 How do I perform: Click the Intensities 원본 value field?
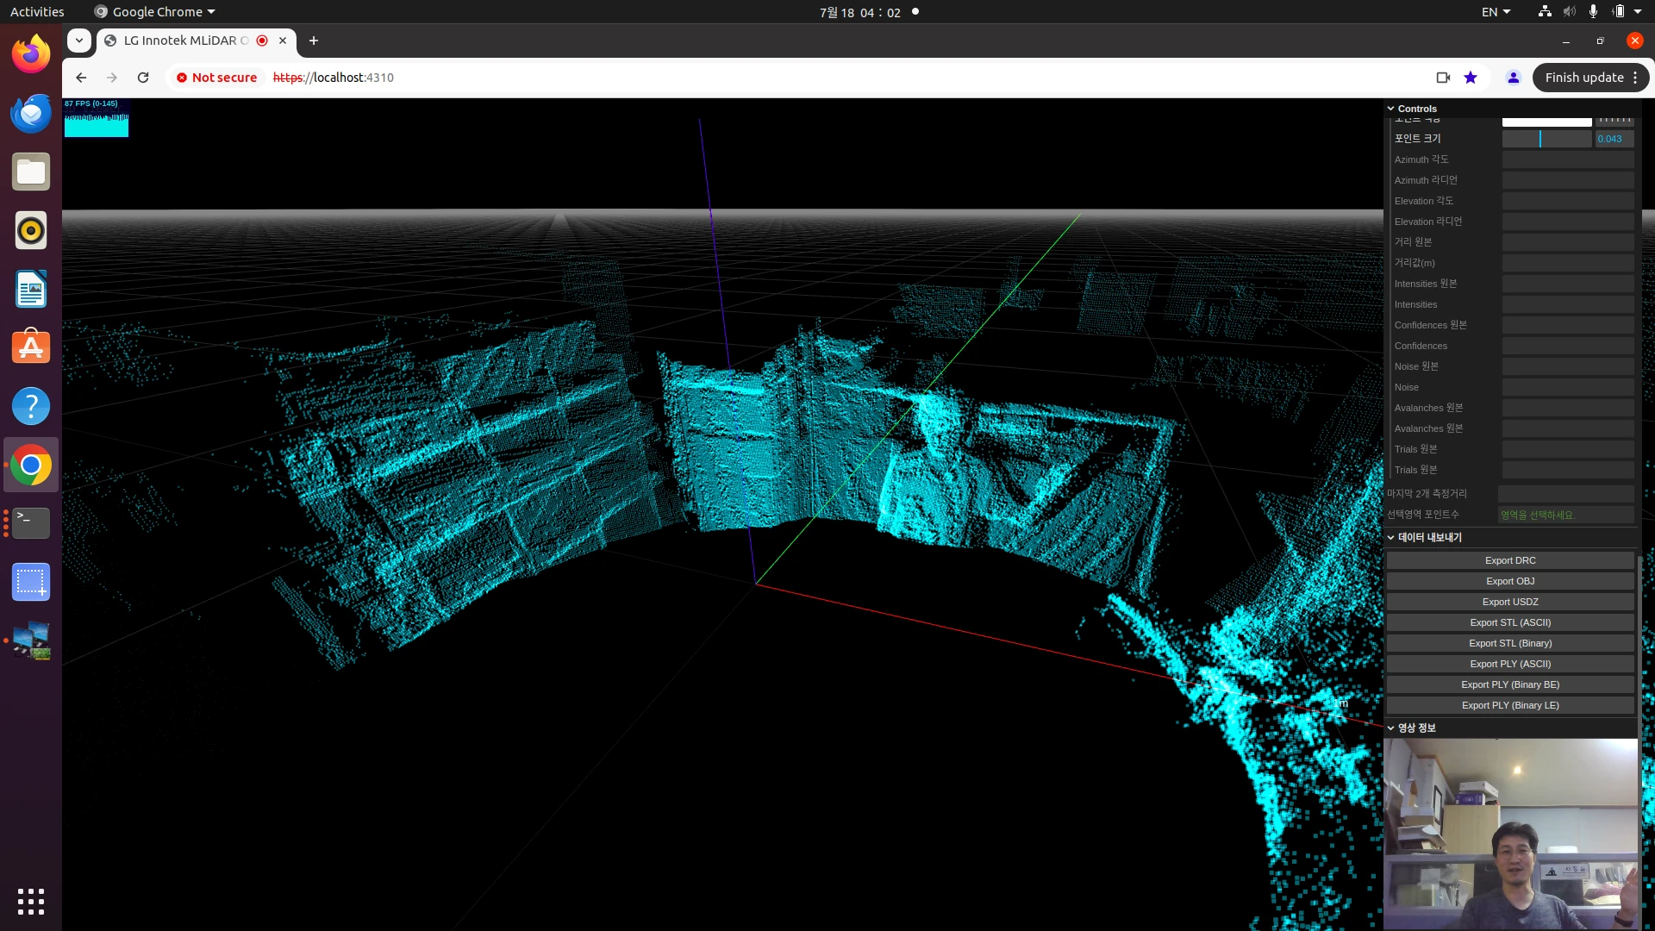click(x=1568, y=284)
